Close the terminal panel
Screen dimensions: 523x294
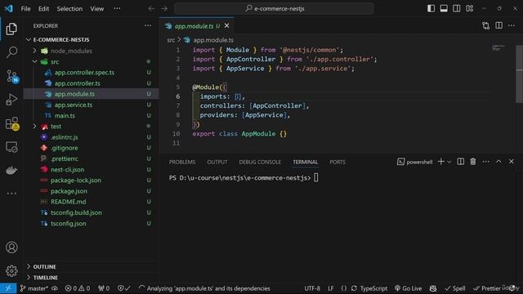point(512,162)
